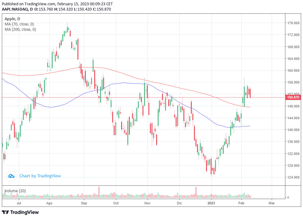Click the 160.000 price axis label
The image size is (303, 218).
293,70
